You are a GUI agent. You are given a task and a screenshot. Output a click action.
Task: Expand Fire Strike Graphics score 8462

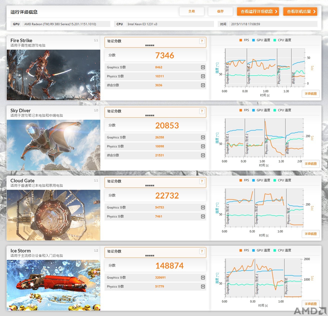(203, 67)
